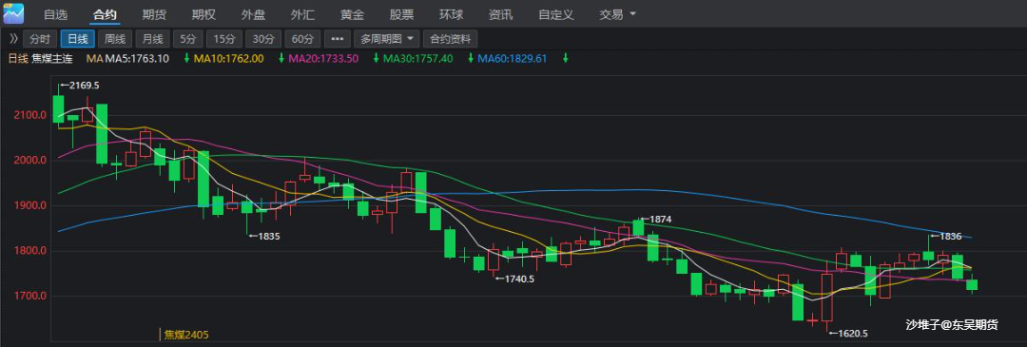Screen dimensions: 1027x347
Task: Click the 焦煤2405 contract label
Action: (186, 335)
